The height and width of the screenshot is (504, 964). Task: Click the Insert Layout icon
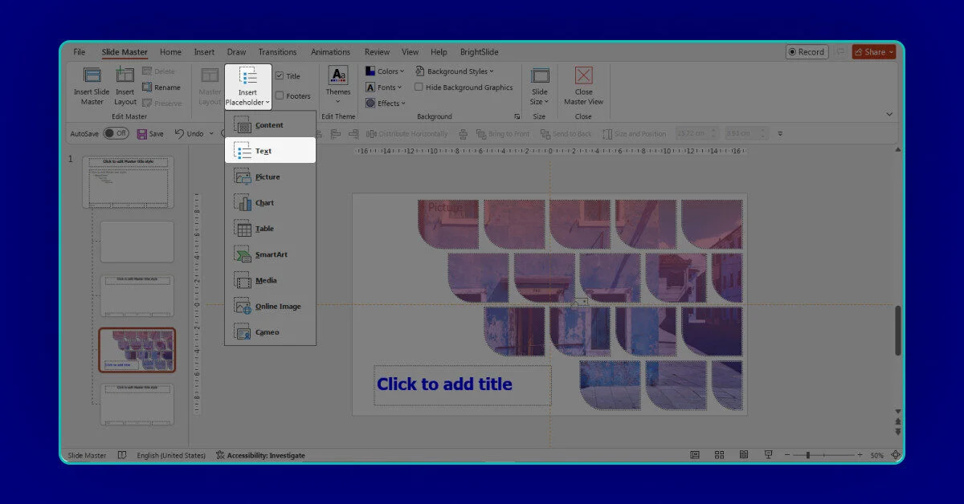coord(125,76)
